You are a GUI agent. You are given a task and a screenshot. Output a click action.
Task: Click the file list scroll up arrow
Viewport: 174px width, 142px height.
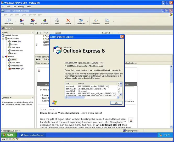[x=121, y=83]
